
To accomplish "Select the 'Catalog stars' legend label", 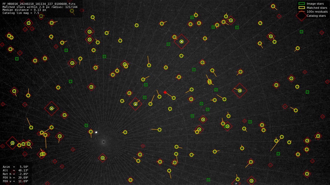I will click(316, 16).
